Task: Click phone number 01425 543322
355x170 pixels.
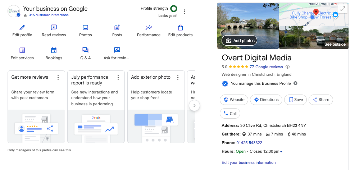Action: 249,143
